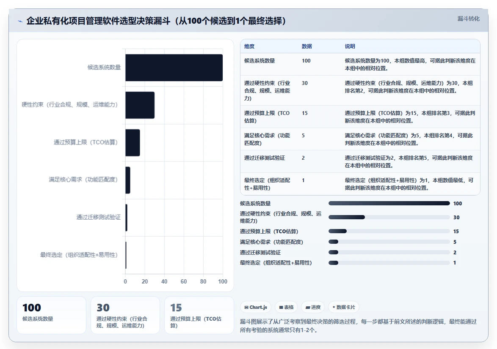Click table cell 通过迁移测试验证 in 维度 column

coord(265,158)
